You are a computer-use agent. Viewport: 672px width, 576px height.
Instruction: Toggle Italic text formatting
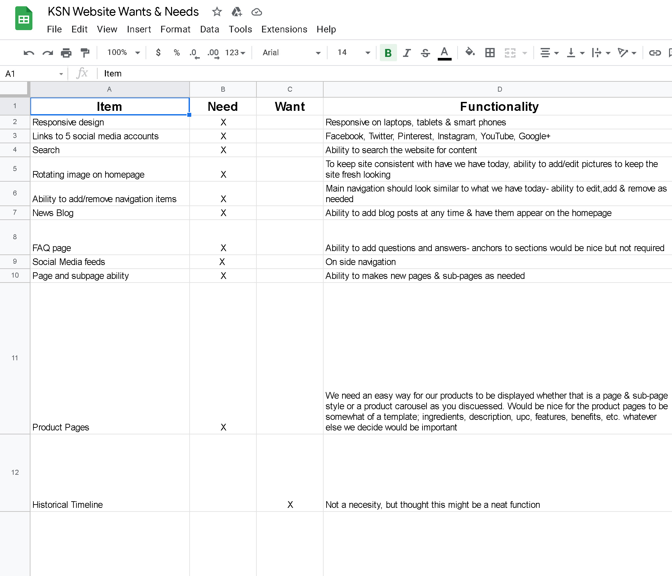[407, 53]
